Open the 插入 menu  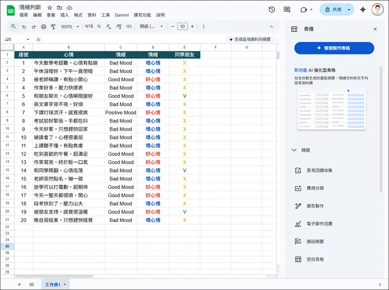65,15
